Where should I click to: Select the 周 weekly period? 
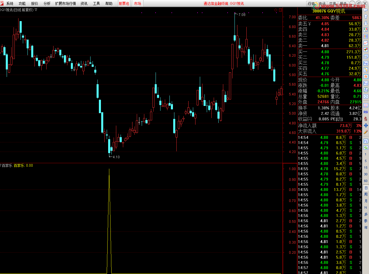pos(366,194)
